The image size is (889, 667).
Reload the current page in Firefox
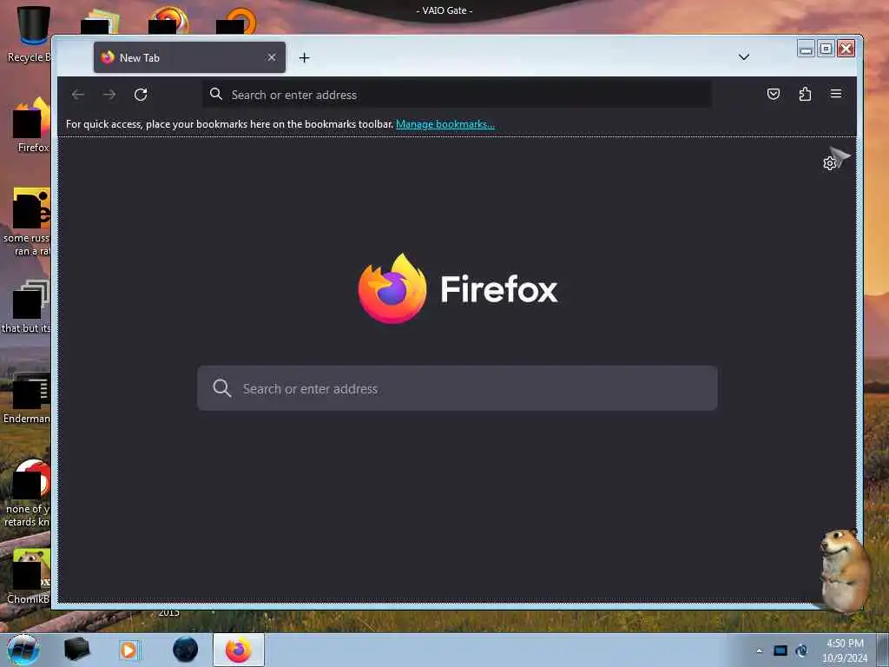(x=141, y=94)
